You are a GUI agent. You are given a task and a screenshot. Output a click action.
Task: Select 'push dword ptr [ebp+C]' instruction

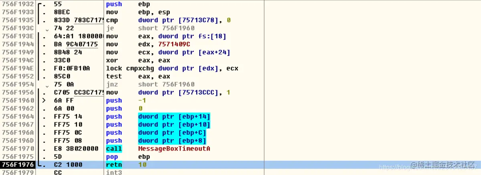[156, 132]
